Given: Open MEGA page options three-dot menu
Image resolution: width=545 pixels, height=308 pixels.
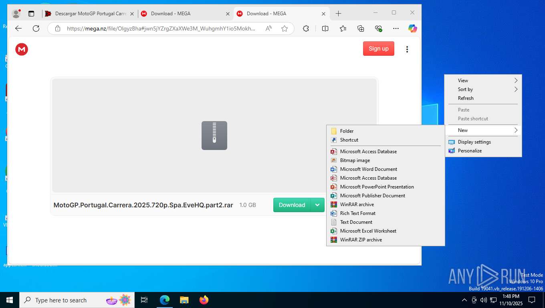Looking at the screenshot, I should click(407, 49).
